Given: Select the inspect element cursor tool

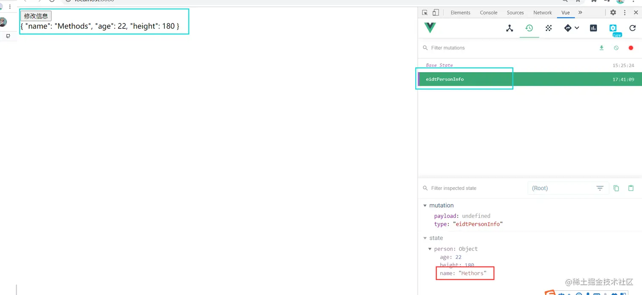Looking at the screenshot, I should 425,13.
